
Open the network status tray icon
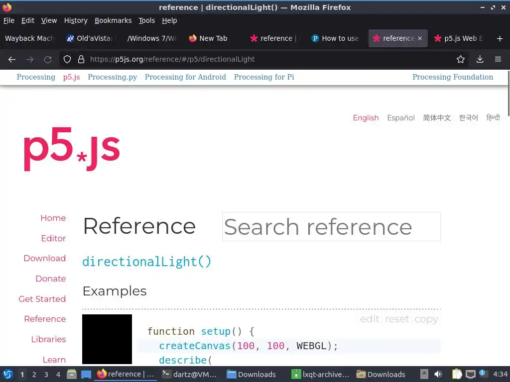470,374
